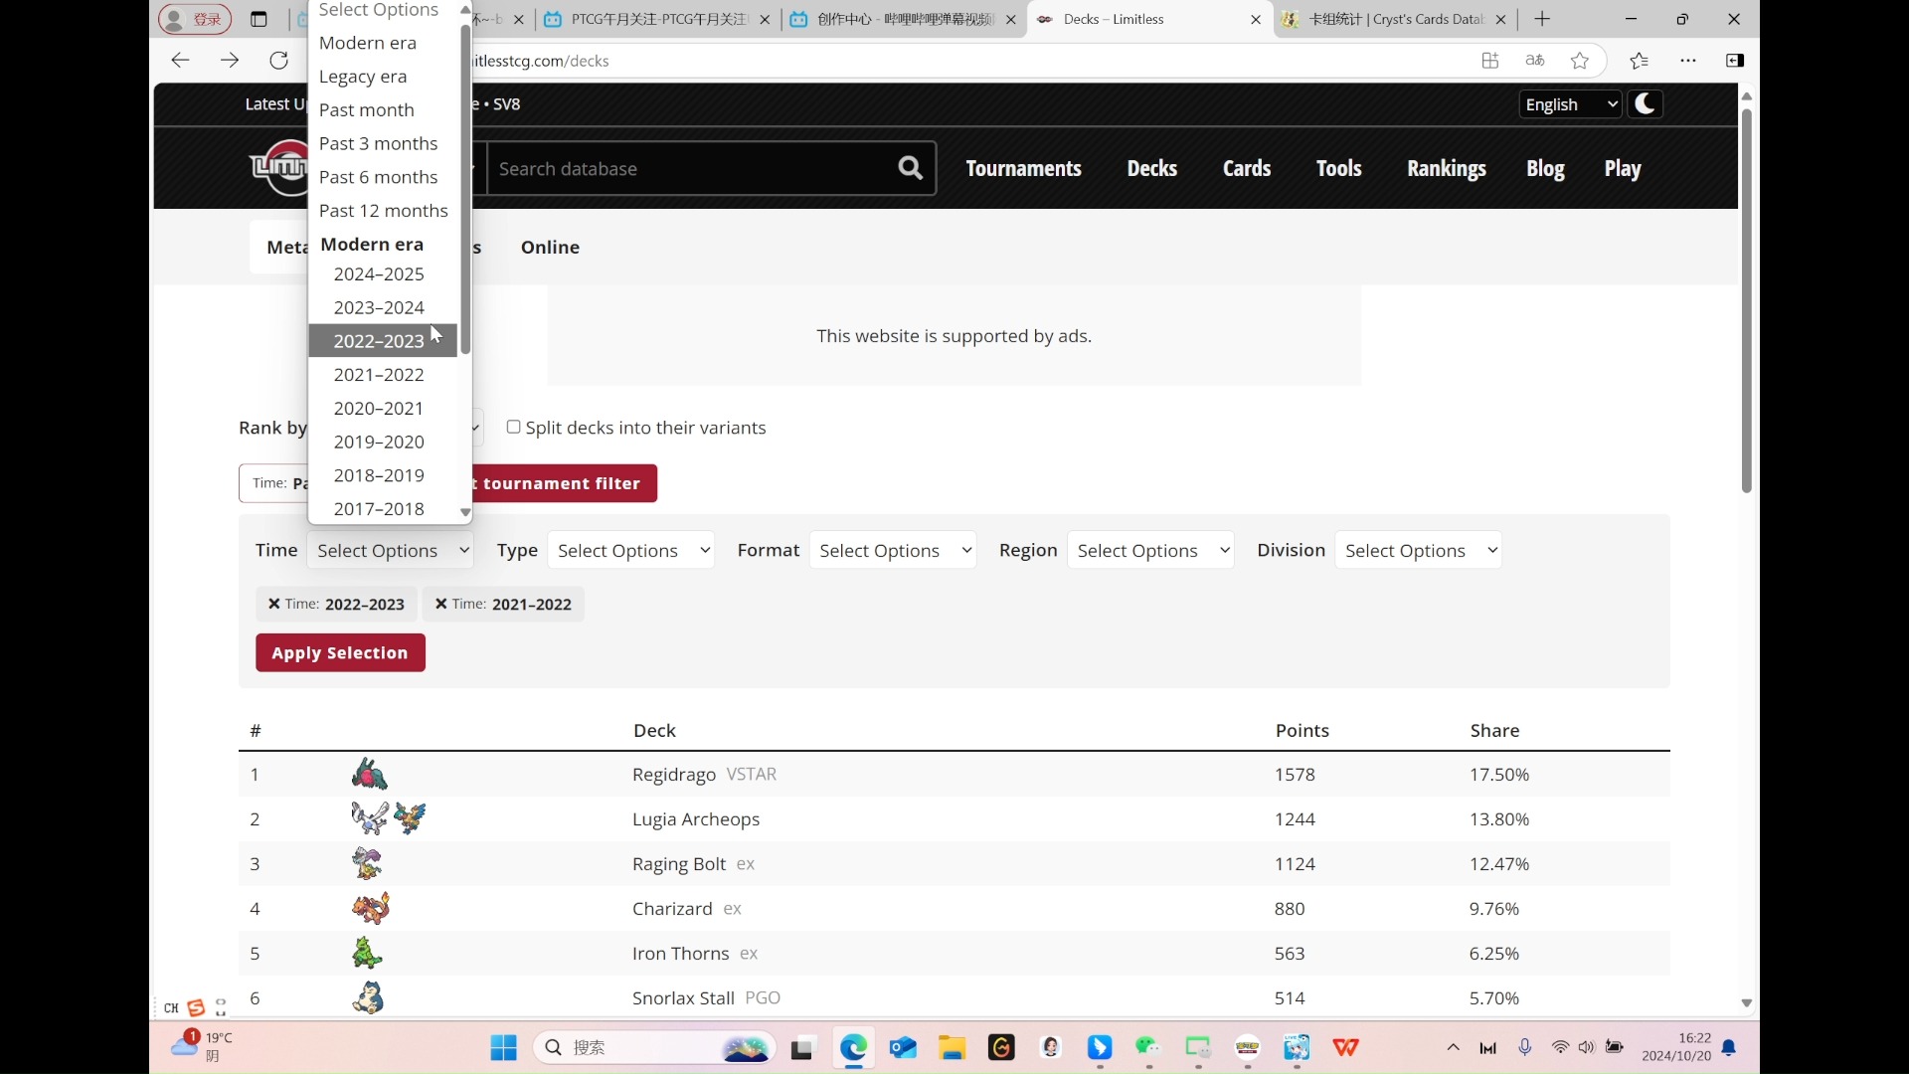
Task: Choose Legacy era option
Action: pos(383,77)
